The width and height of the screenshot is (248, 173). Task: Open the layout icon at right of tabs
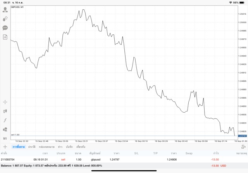(x=243, y=147)
